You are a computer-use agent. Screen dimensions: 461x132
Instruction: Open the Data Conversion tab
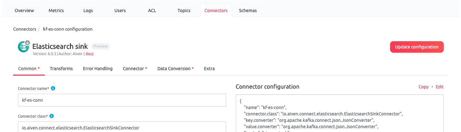175,69
